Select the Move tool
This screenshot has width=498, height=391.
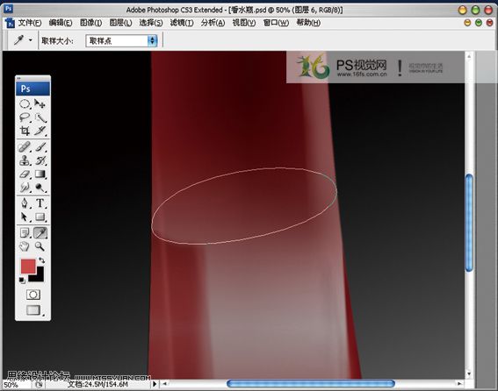pyautogui.click(x=40, y=103)
